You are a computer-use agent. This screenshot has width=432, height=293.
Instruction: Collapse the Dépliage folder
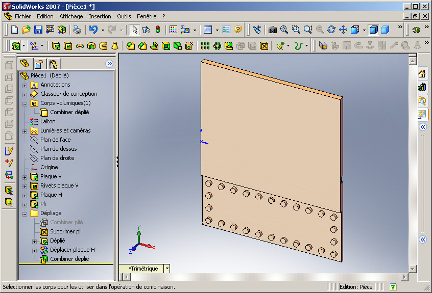tap(25, 214)
